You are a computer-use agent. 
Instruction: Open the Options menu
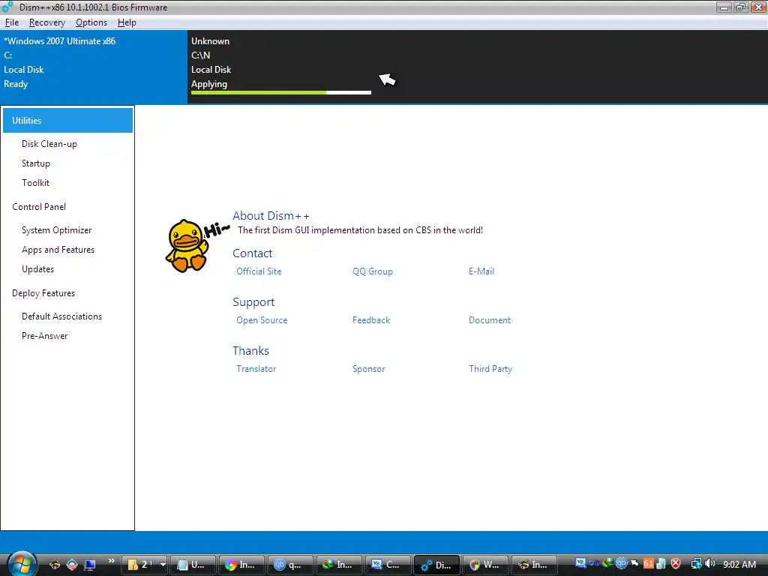coord(91,22)
